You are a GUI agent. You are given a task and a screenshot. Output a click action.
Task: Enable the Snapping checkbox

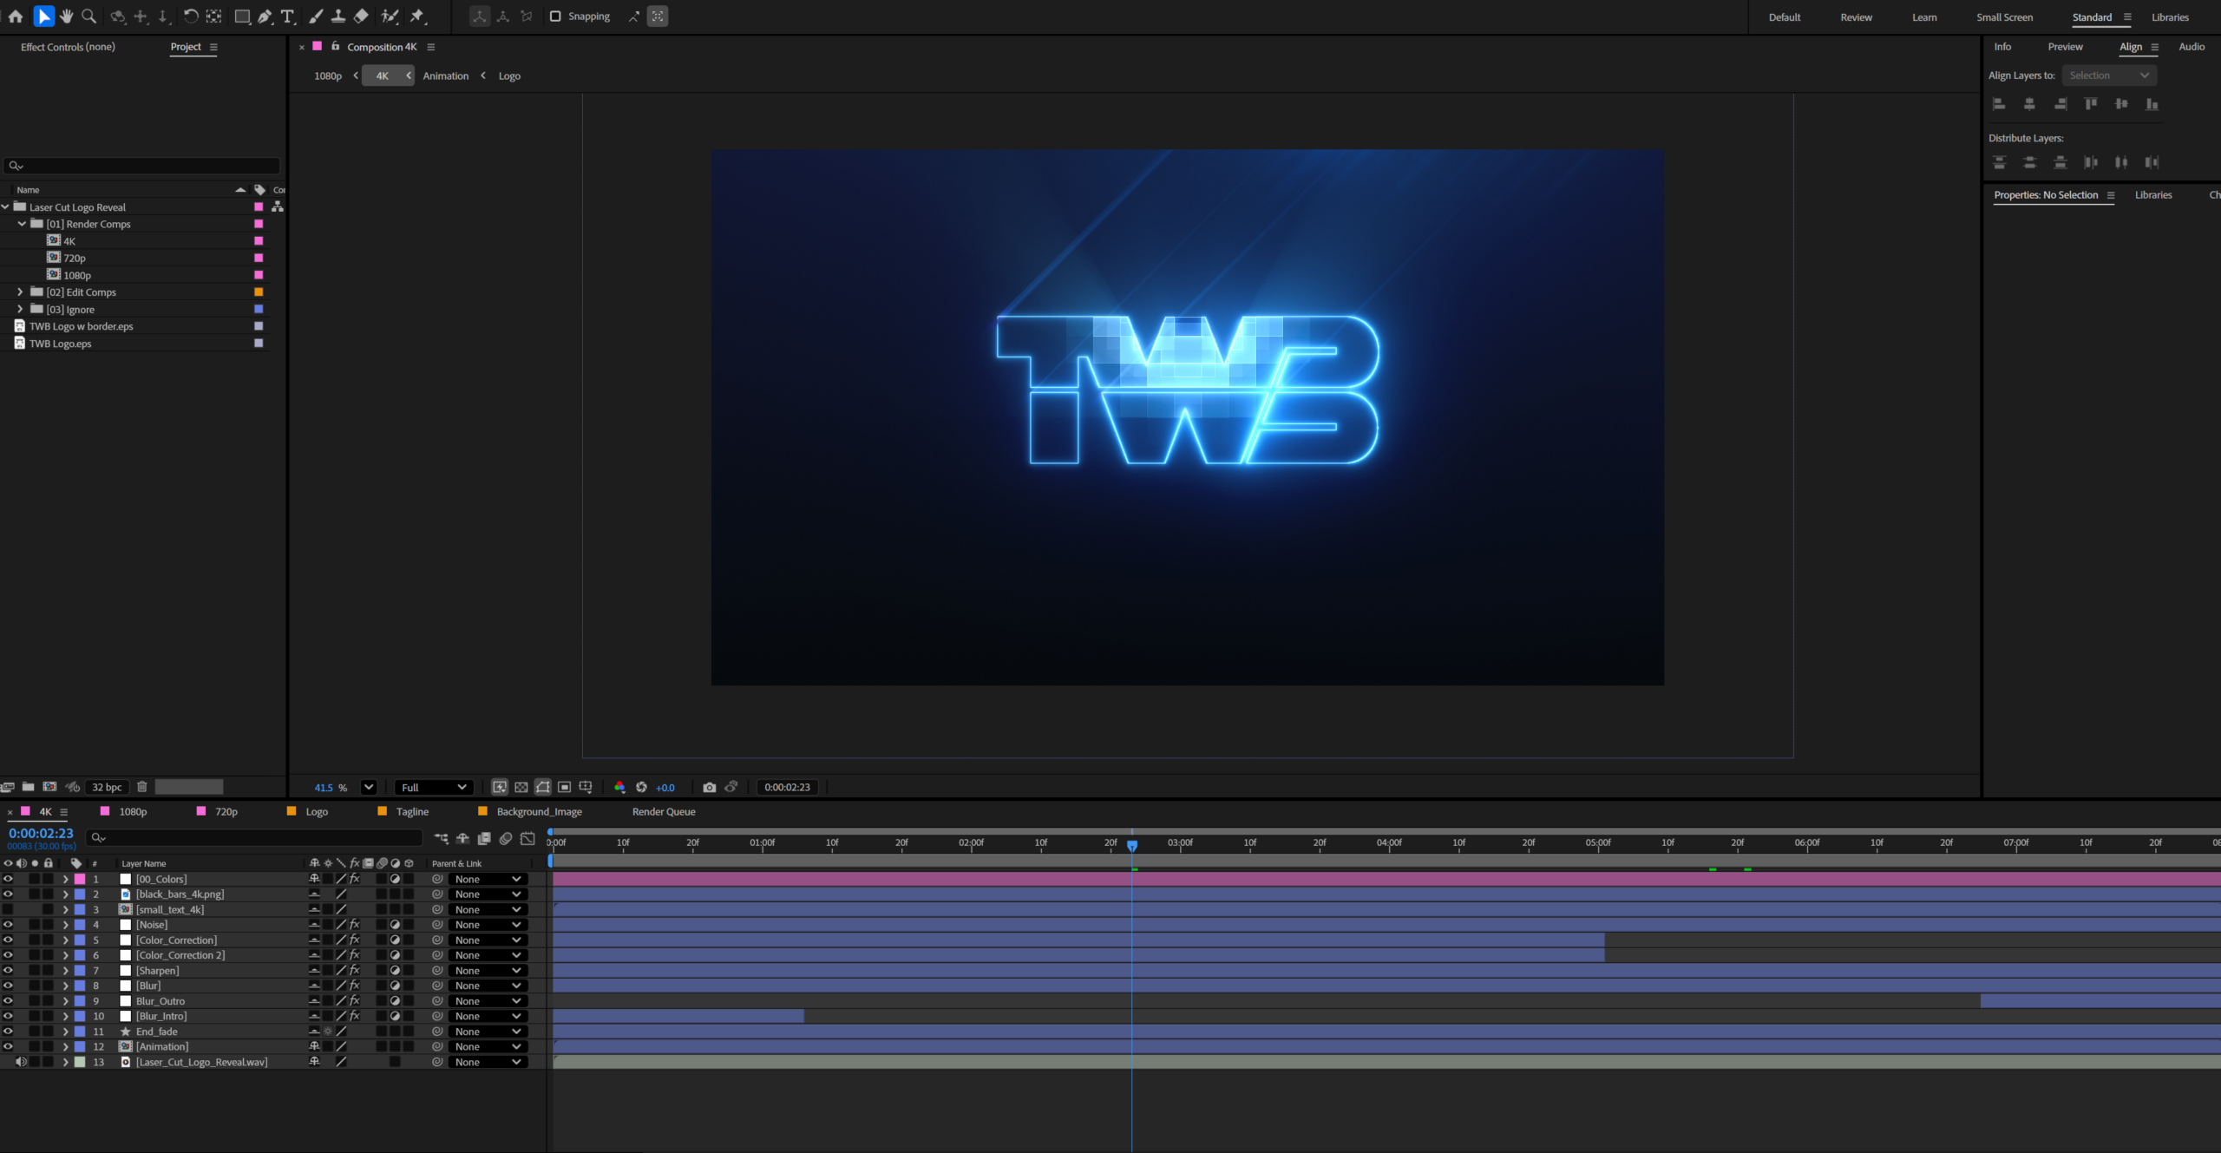(x=555, y=16)
